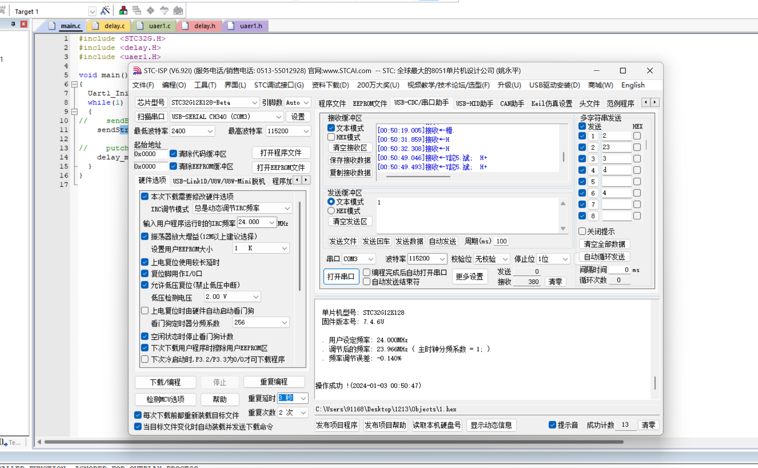This screenshot has width=758, height=468.
Task: Click the receive buffer horizontal scrollbar
Action: click(x=418, y=177)
